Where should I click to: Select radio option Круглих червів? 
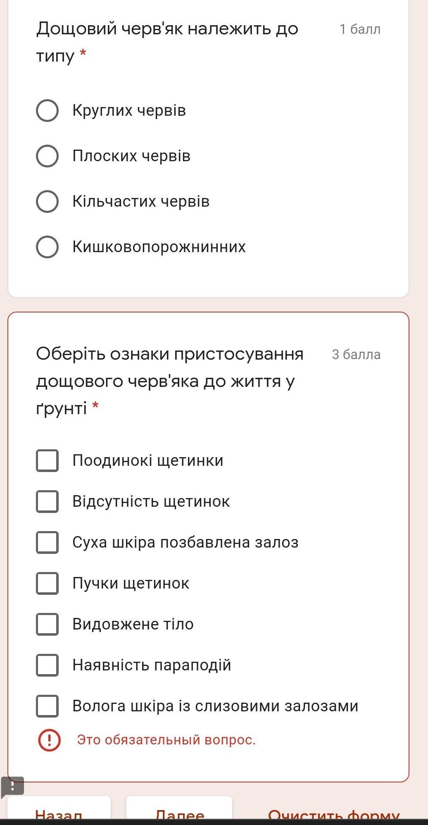point(47,110)
